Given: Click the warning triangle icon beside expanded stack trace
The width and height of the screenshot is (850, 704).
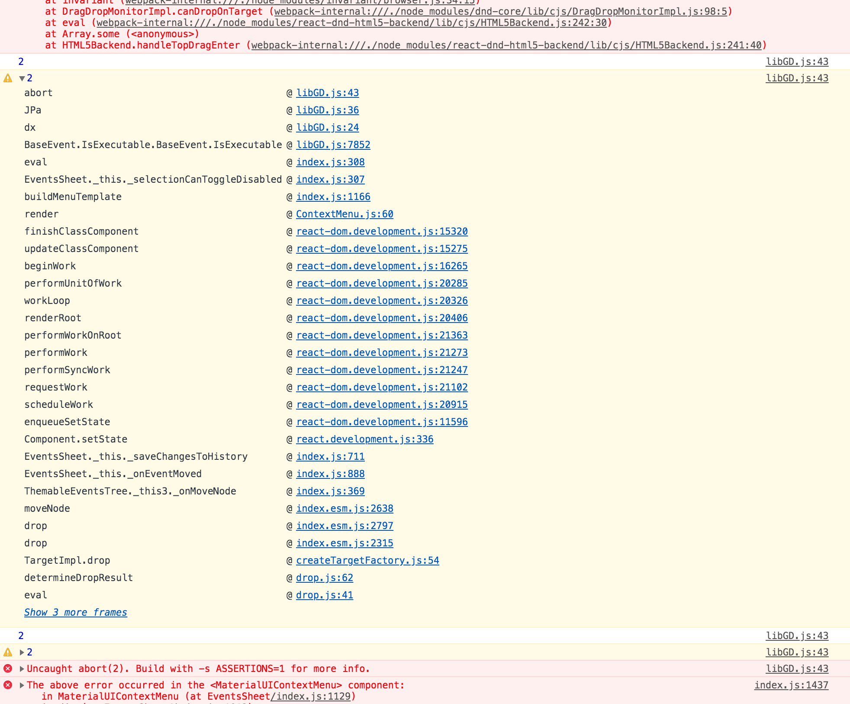Looking at the screenshot, I should click(x=7, y=78).
